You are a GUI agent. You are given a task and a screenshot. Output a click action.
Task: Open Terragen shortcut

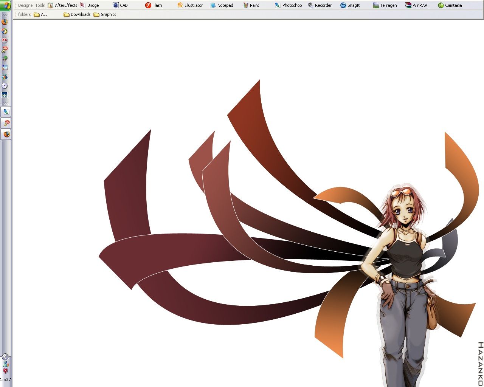(385, 5)
